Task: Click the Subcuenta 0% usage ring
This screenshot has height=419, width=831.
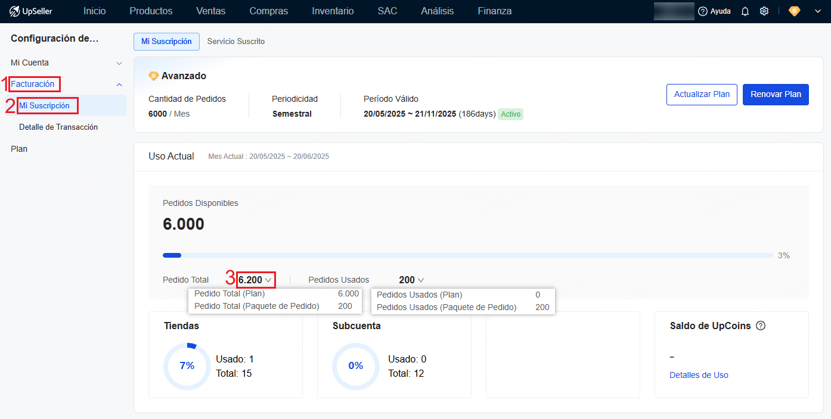Action: (356, 366)
